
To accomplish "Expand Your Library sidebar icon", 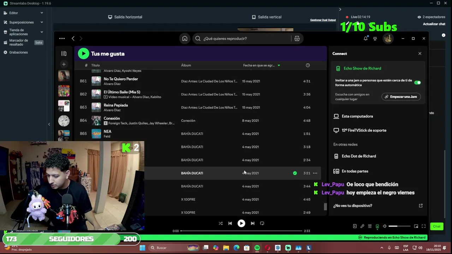I will click(x=64, y=54).
